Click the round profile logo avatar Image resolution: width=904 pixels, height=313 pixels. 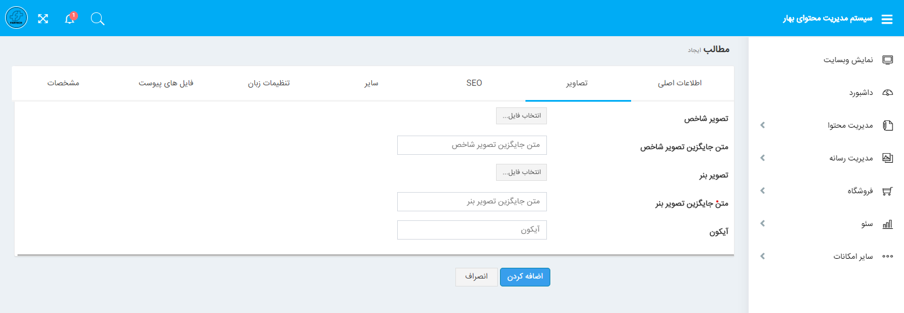coord(16,18)
